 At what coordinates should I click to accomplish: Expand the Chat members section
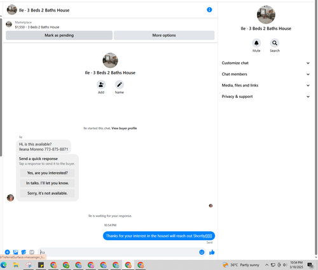(265, 74)
